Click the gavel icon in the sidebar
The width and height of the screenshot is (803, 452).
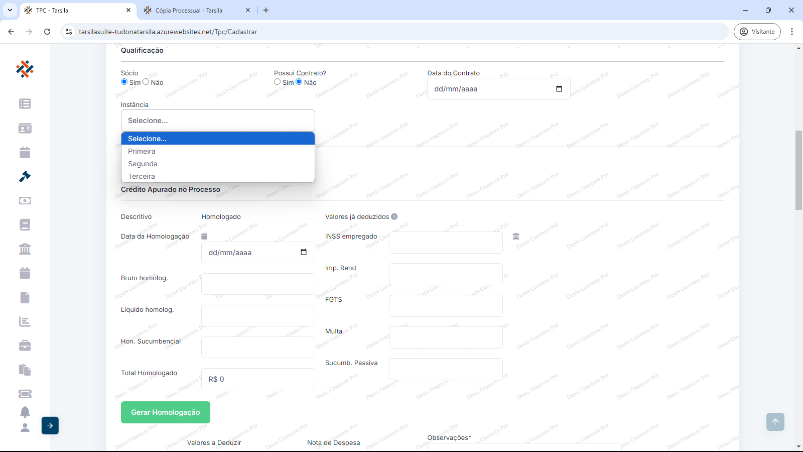(x=25, y=176)
